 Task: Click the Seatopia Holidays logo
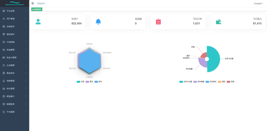point(14,3)
